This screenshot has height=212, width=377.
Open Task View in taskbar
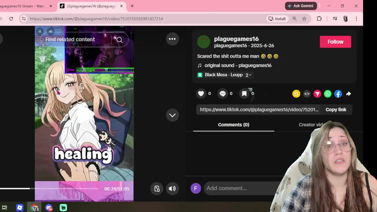pos(4,208)
